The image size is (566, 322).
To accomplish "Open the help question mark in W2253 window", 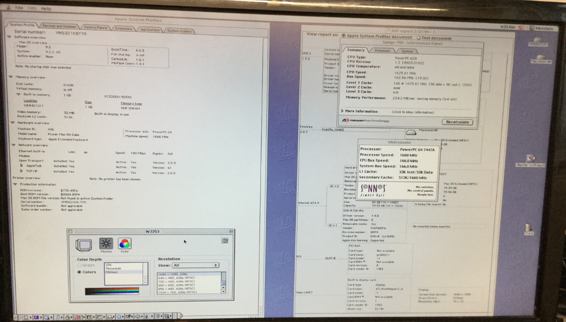I will point(225,240).
